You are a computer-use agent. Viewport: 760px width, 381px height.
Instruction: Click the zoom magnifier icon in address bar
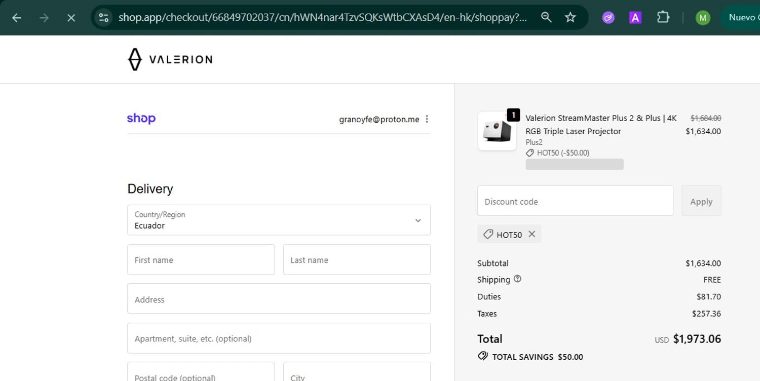(x=546, y=17)
